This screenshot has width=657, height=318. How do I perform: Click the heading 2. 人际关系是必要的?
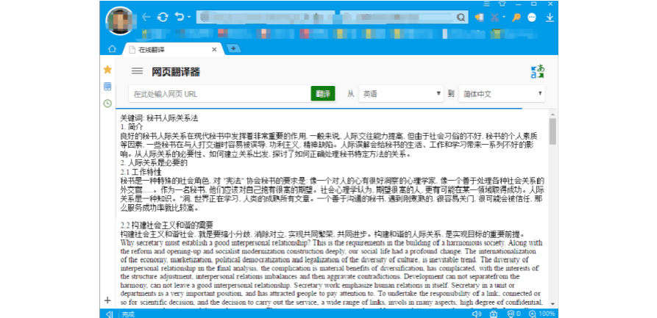tap(154, 162)
